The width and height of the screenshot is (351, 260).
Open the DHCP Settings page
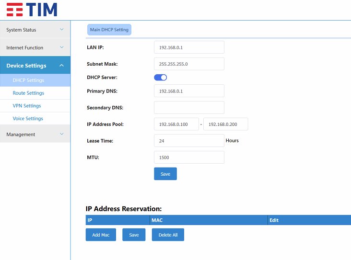(28, 80)
